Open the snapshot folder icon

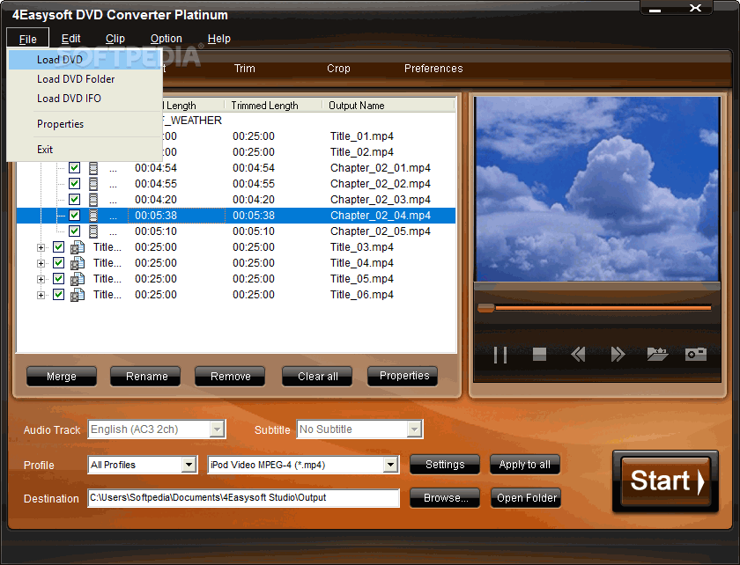[657, 354]
